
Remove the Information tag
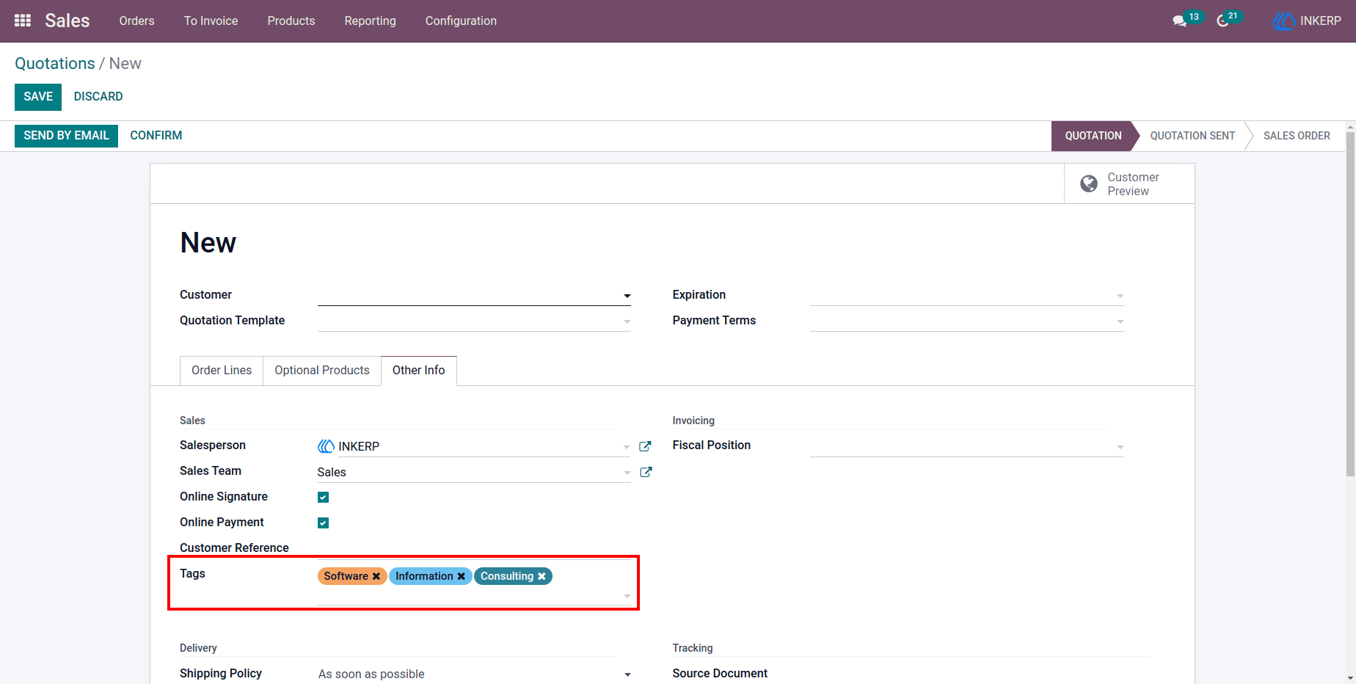point(462,576)
